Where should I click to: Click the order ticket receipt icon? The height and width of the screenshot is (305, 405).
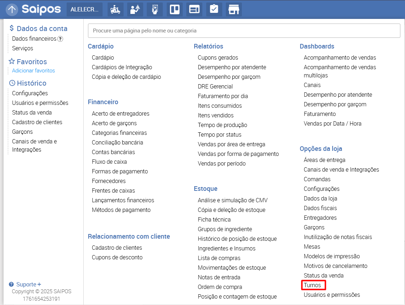(155, 10)
